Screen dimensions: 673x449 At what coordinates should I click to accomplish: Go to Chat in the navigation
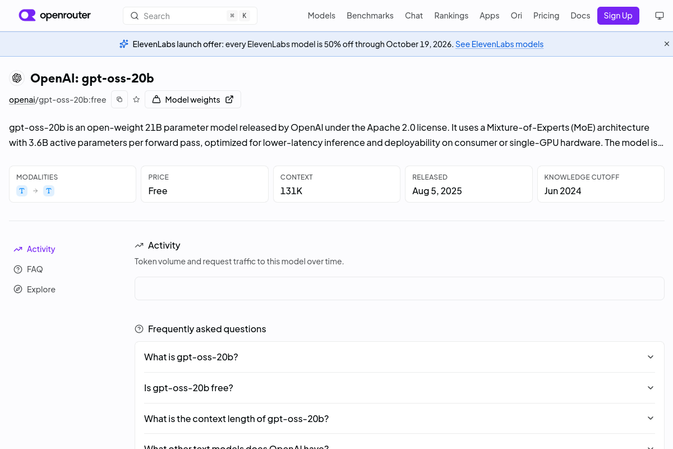pyautogui.click(x=414, y=16)
